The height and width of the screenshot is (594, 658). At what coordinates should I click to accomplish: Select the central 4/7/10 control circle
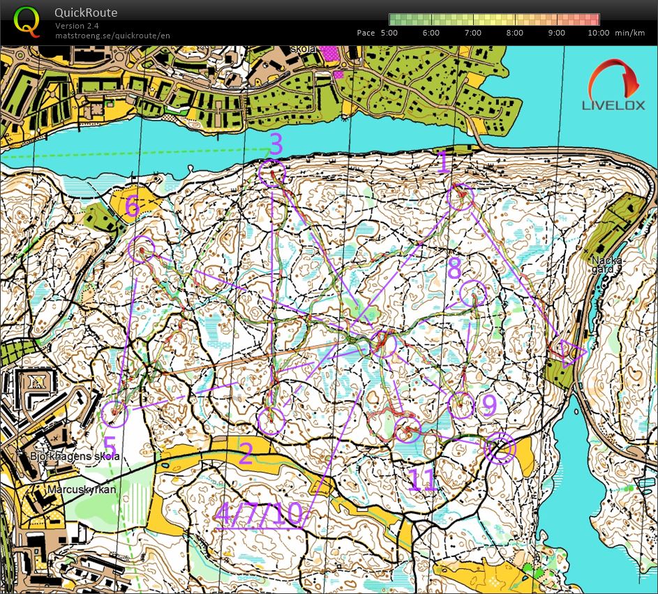[383, 344]
